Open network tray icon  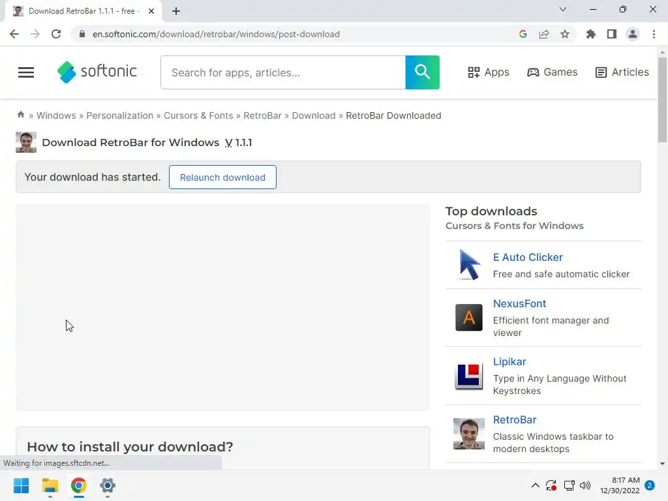point(569,485)
